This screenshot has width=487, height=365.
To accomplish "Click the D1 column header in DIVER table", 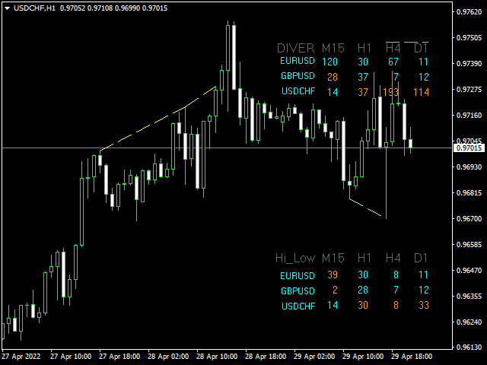I will [x=421, y=48].
